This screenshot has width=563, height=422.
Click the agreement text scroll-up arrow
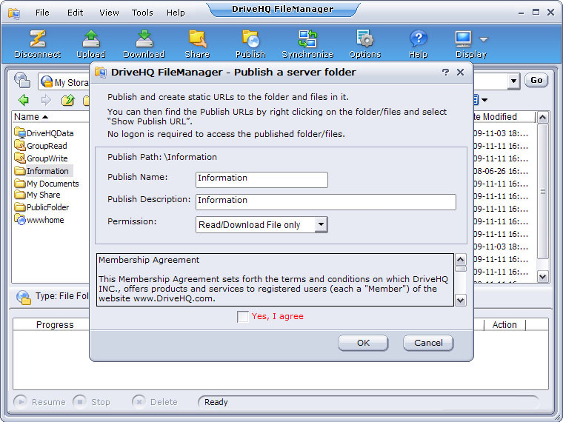pos(460,259)
